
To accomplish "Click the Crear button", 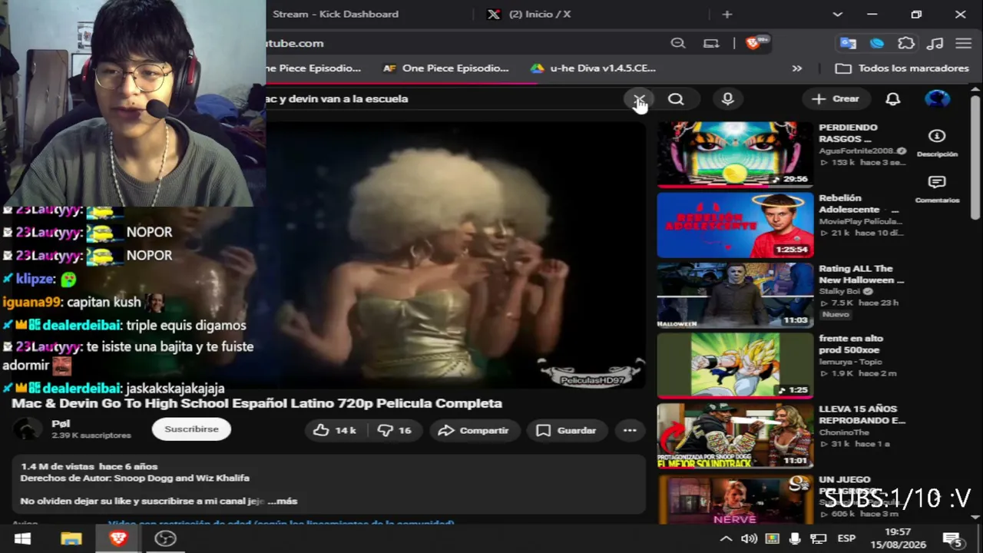I will tap(836, 99).
